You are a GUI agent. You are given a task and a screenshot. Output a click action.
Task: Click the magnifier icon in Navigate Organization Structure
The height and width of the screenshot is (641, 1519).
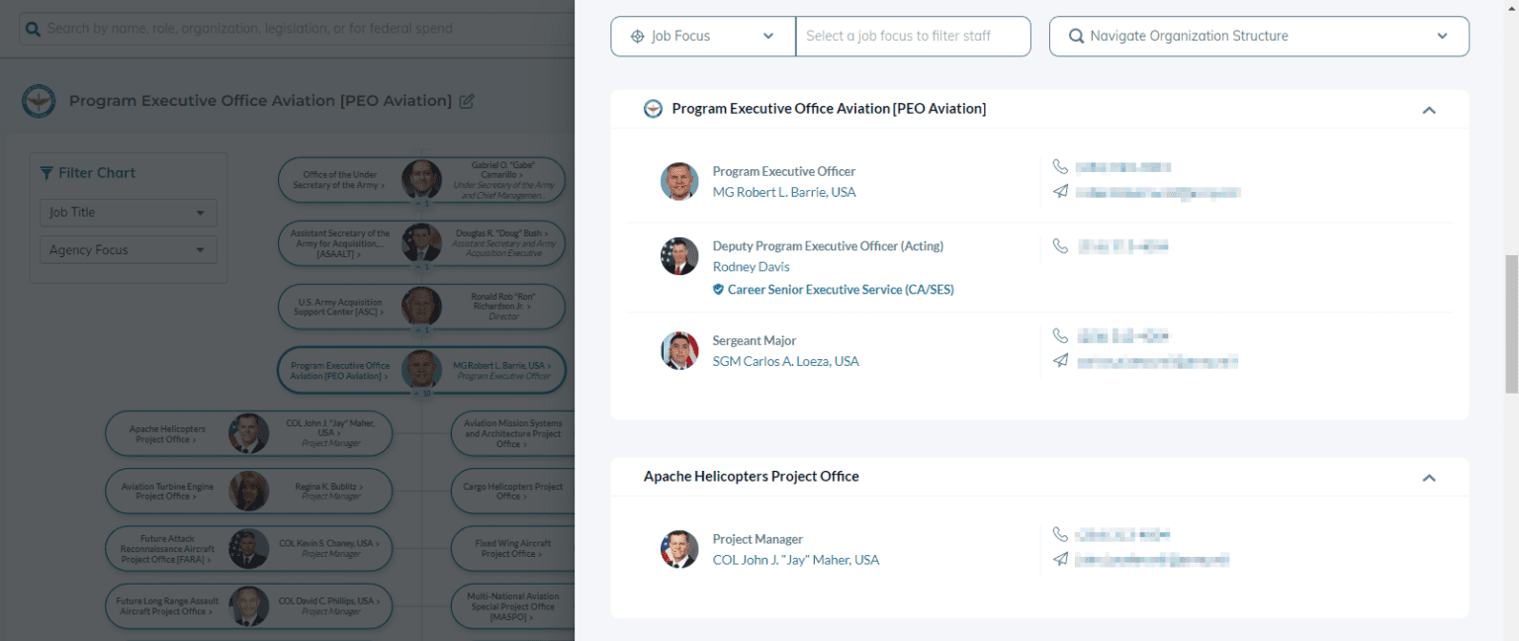[x=1075, y=36]
